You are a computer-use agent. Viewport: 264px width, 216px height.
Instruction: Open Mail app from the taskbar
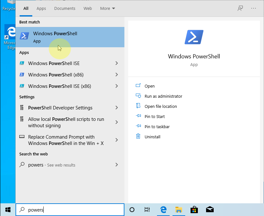[x=210, y=210]
